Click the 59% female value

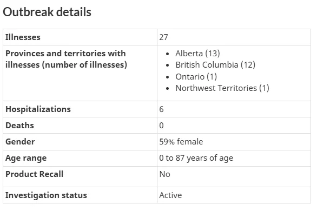click(181, 142)
